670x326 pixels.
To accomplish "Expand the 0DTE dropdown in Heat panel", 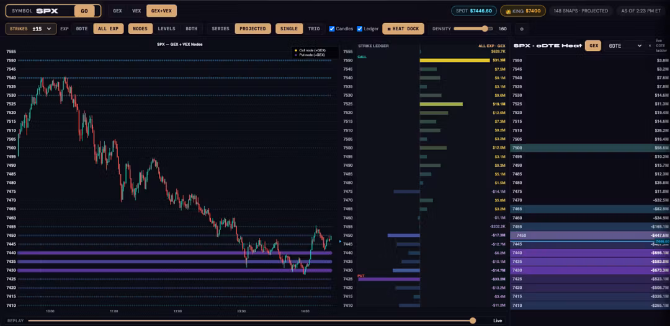I will tap(624, 46).
